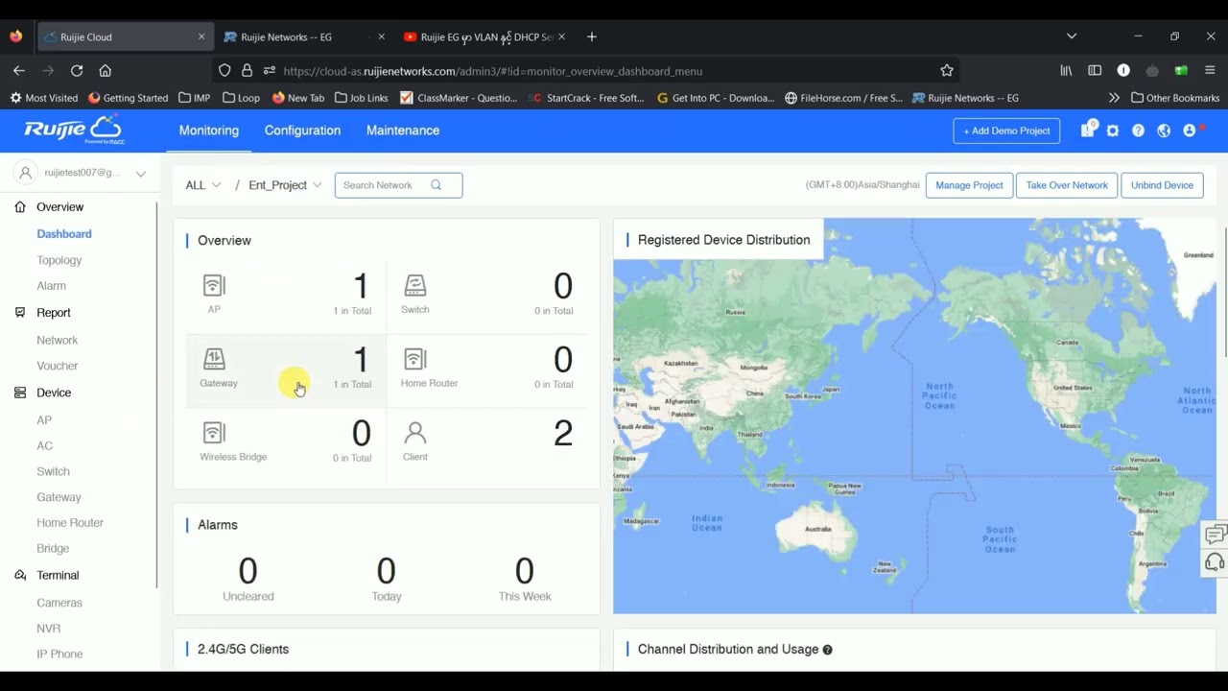
Task: Click the Home Router icon in Overview
Action: [414, 359]
